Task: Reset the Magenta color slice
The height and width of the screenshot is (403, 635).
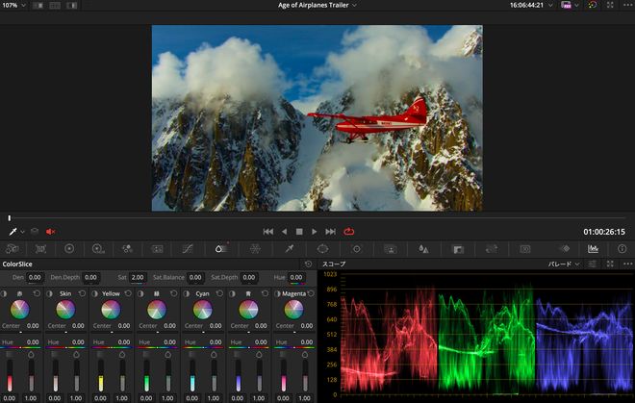Action: click(310, 293)
